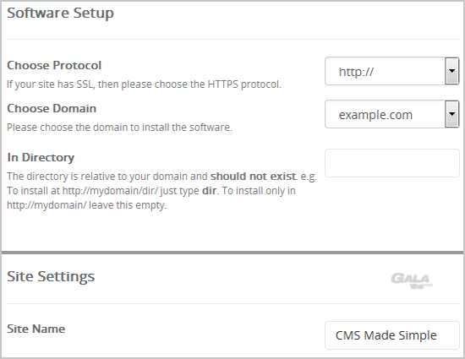The width and height of the screenshot is (465, 359).
Task: Click the Site Name label
Action: pos(36,329)
